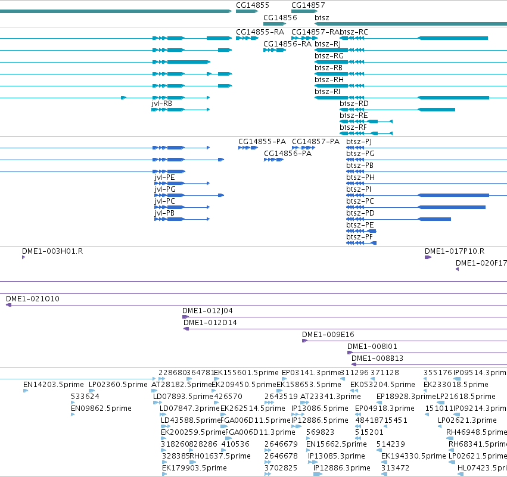Click EST 514239
The image size is (507, 477).
379,450
